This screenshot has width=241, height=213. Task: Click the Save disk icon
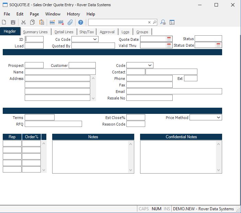tap(13, 22)
